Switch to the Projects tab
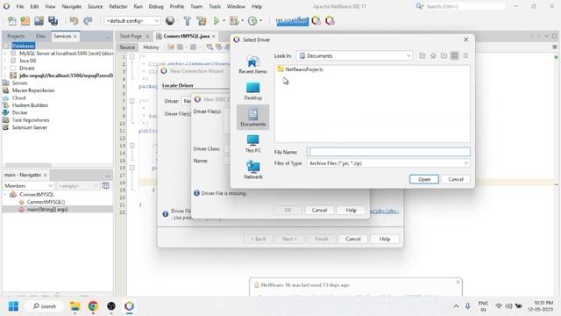This screenshot has height=316, width=561. click(16, 36)
